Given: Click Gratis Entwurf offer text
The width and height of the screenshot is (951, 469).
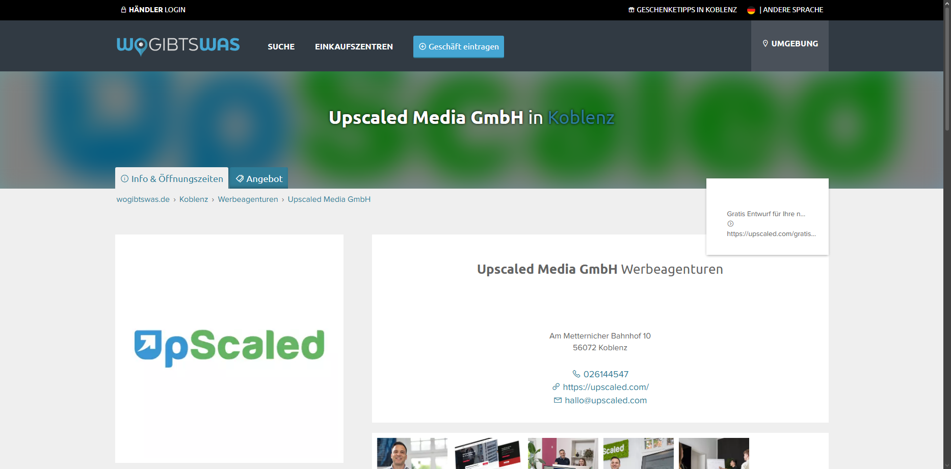Looking at the screenshot, I should tap(766, 214).
